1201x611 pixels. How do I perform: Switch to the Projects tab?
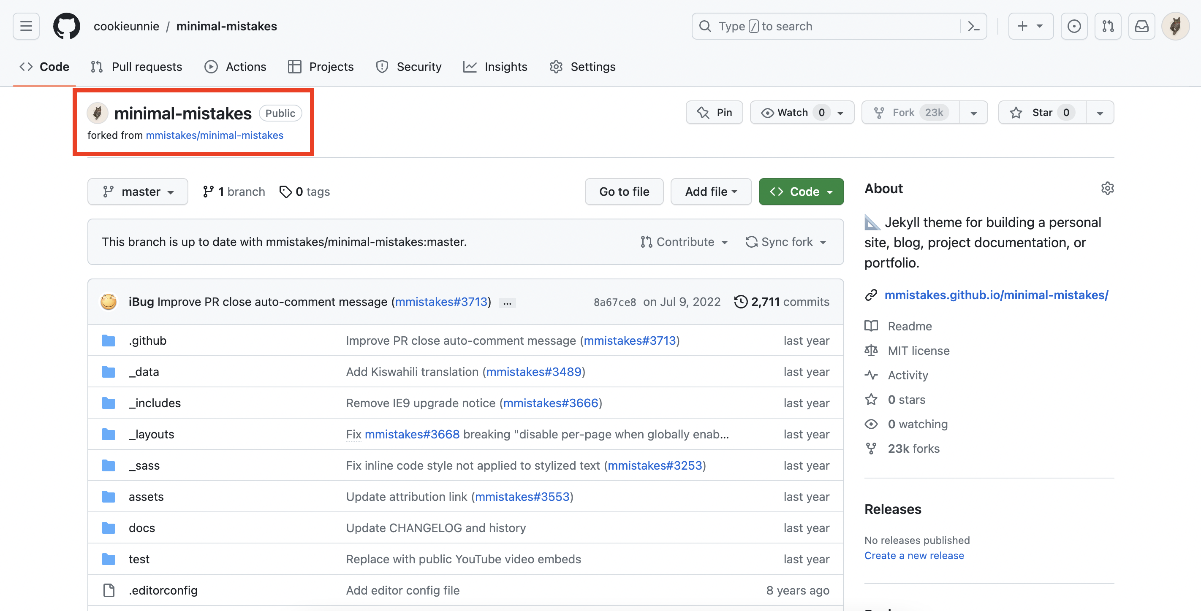tap(321, 67)
